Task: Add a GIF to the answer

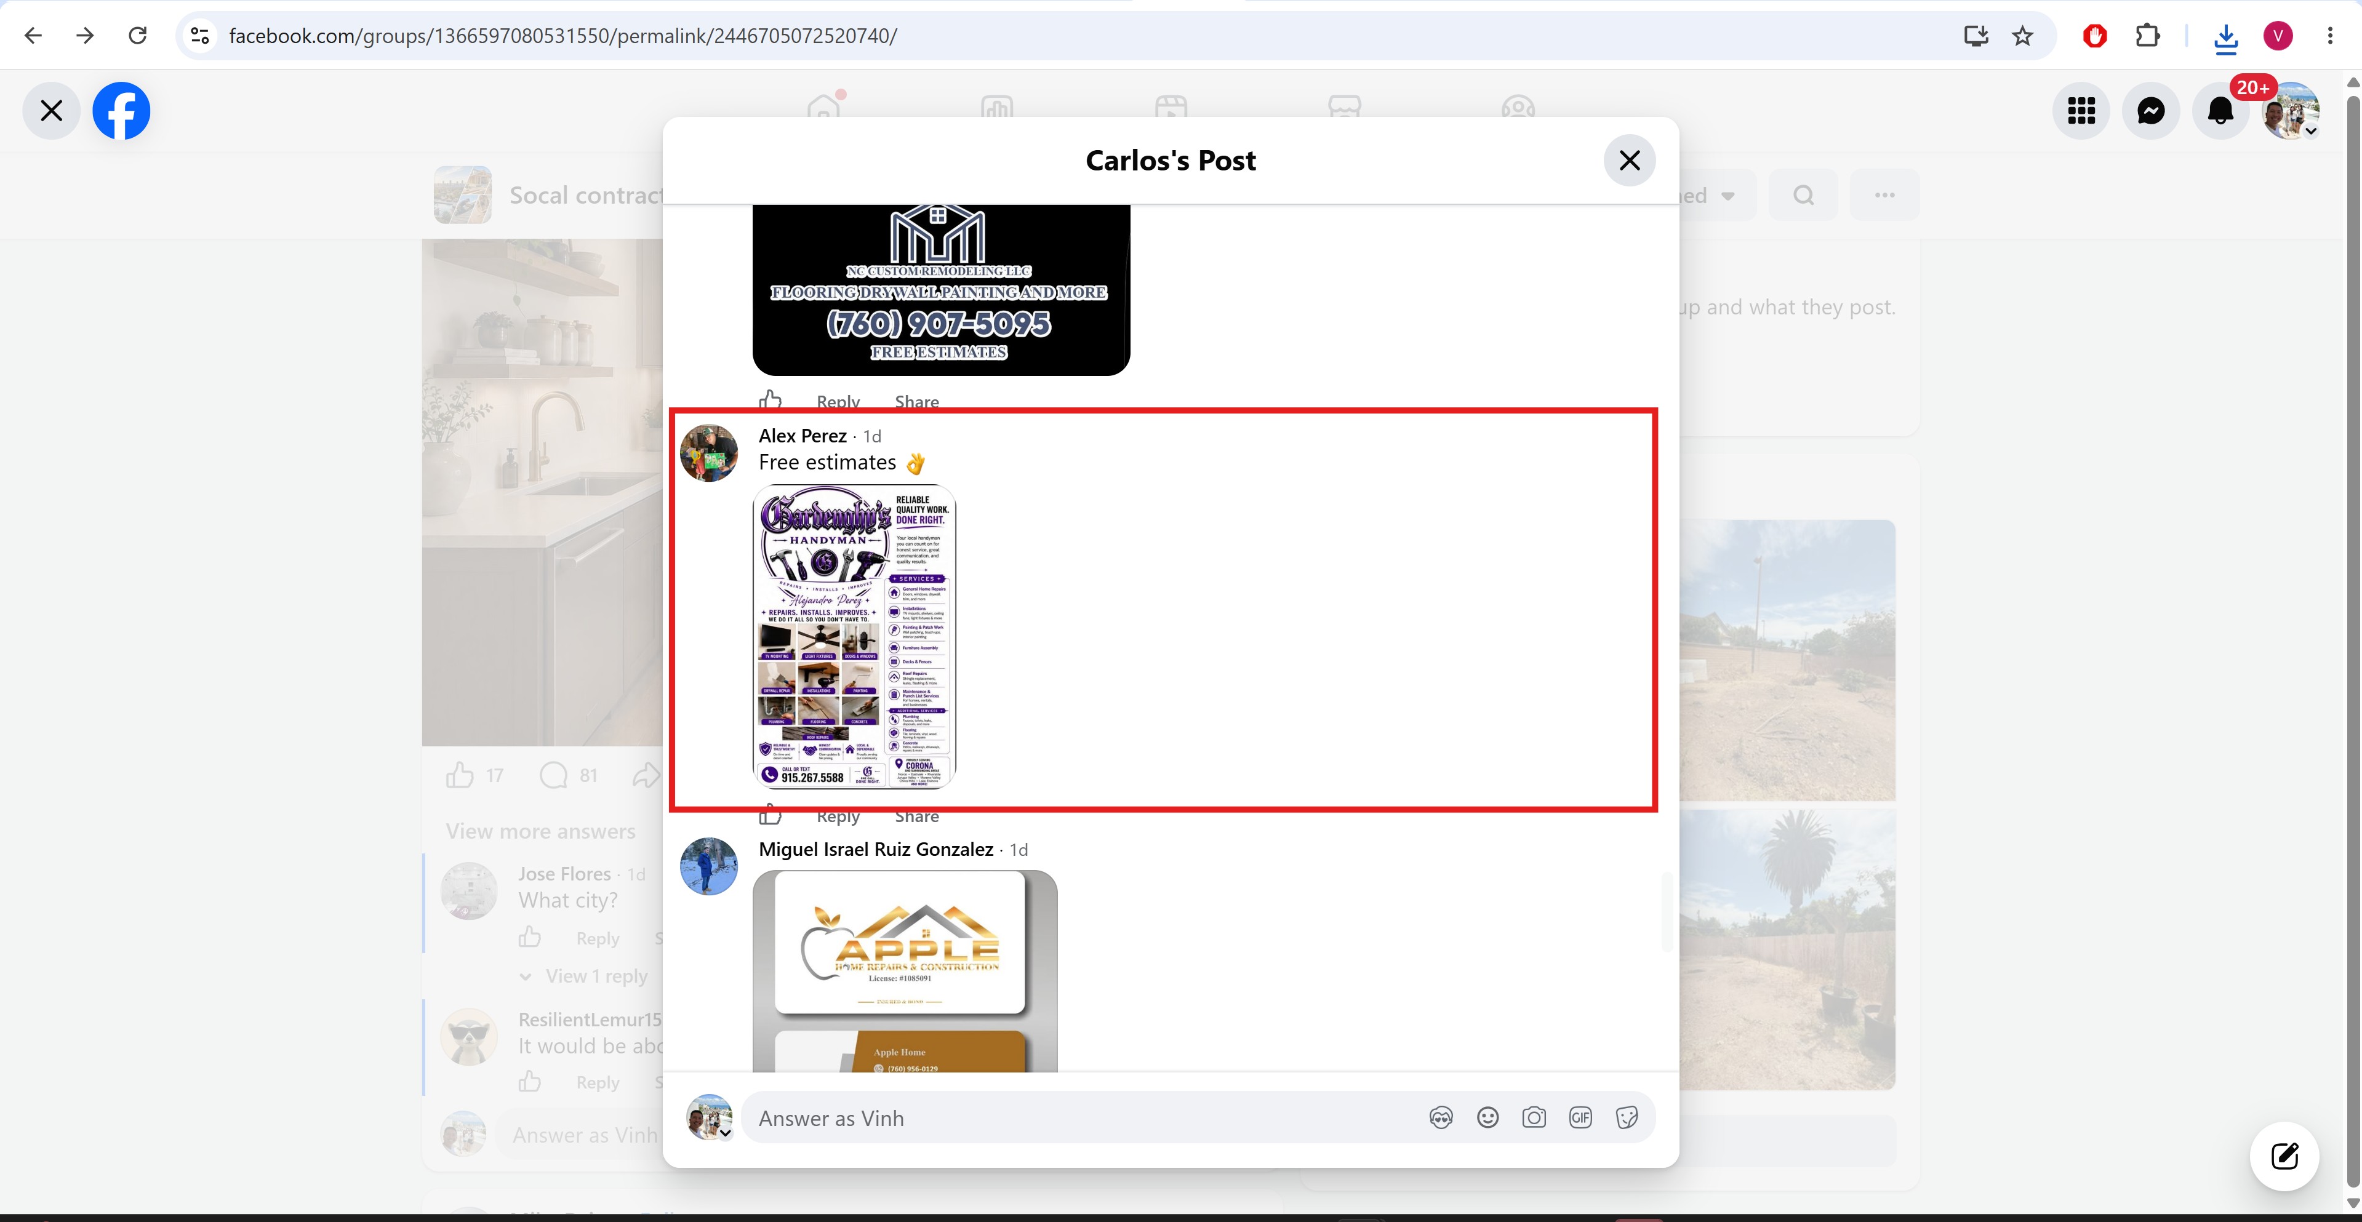Action: 1581,1117
